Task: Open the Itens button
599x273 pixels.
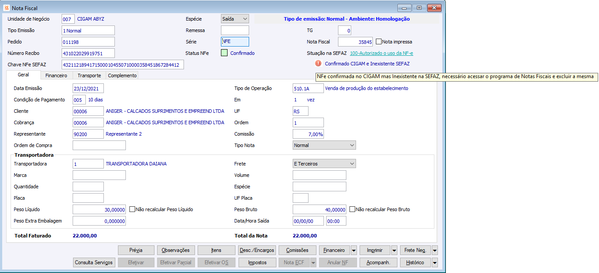Action: point(216,250)
